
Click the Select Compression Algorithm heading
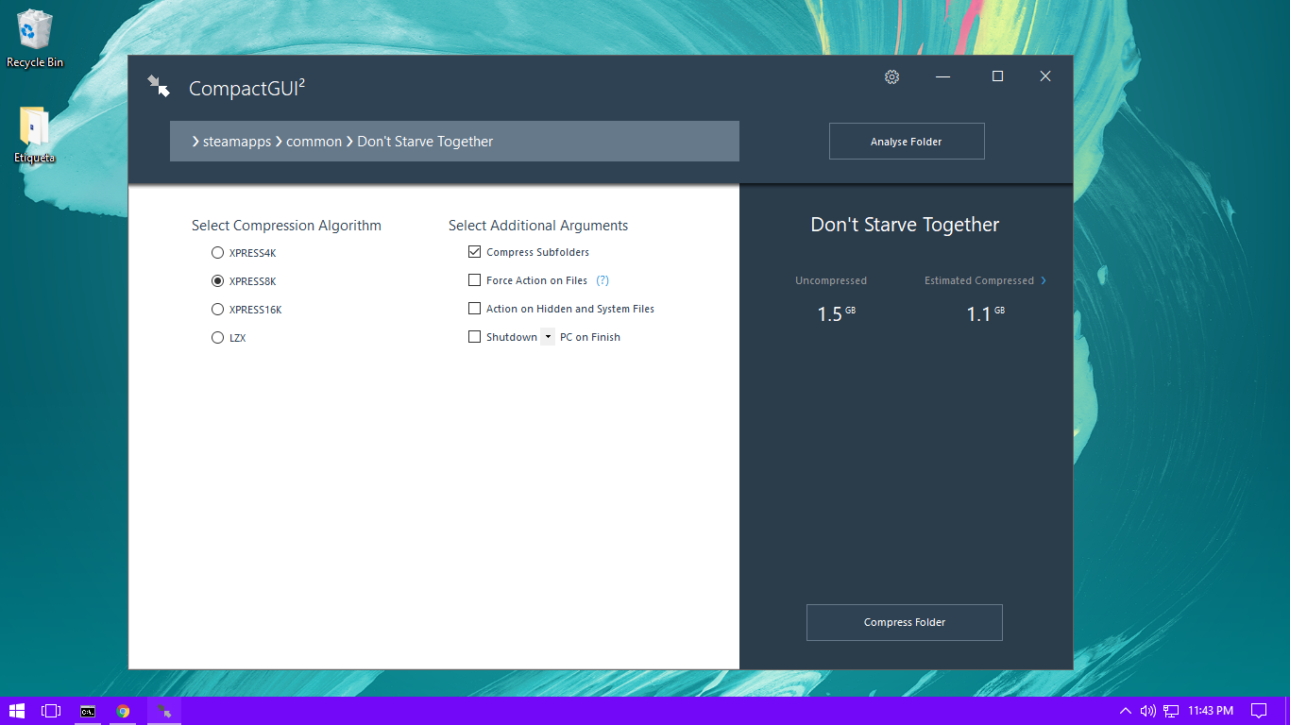(x=286, y=226)
